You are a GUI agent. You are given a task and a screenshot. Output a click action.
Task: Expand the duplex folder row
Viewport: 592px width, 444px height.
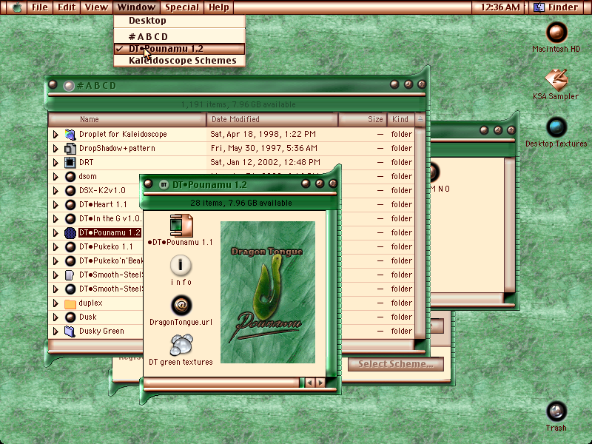click(x=55, y=303)
